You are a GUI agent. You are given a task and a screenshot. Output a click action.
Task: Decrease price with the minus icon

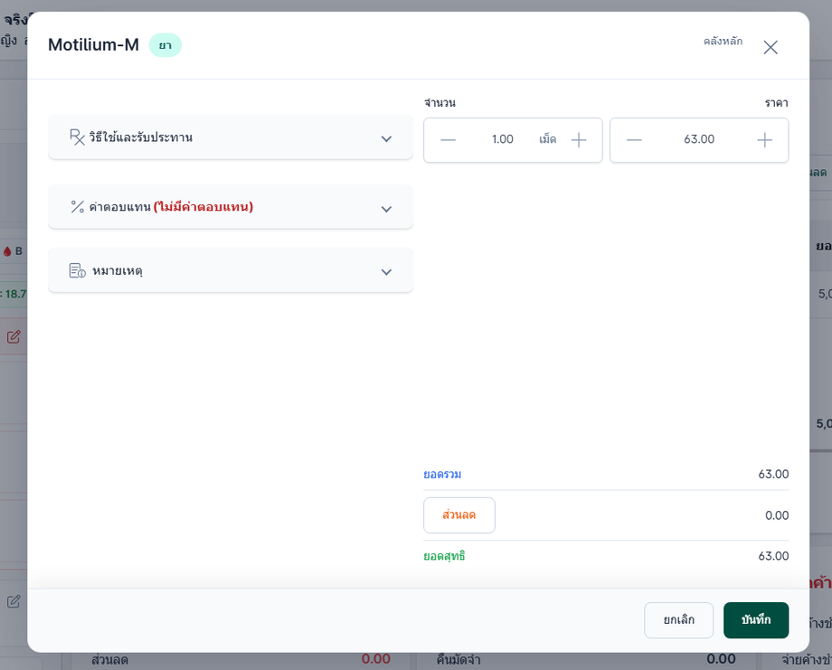634,140
